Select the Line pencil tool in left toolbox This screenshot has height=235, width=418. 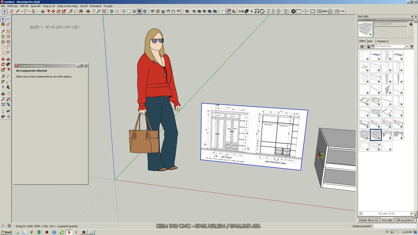[x=3, y=31]
